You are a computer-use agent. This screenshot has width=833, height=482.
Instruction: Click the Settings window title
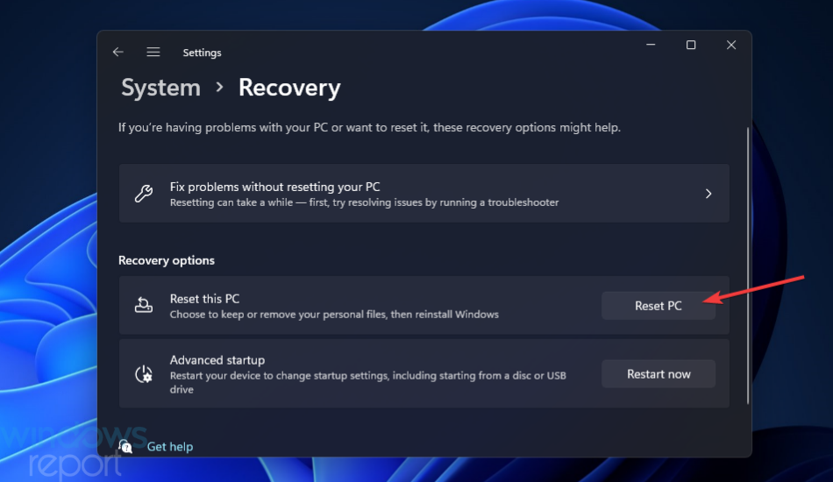click(202, 53)
